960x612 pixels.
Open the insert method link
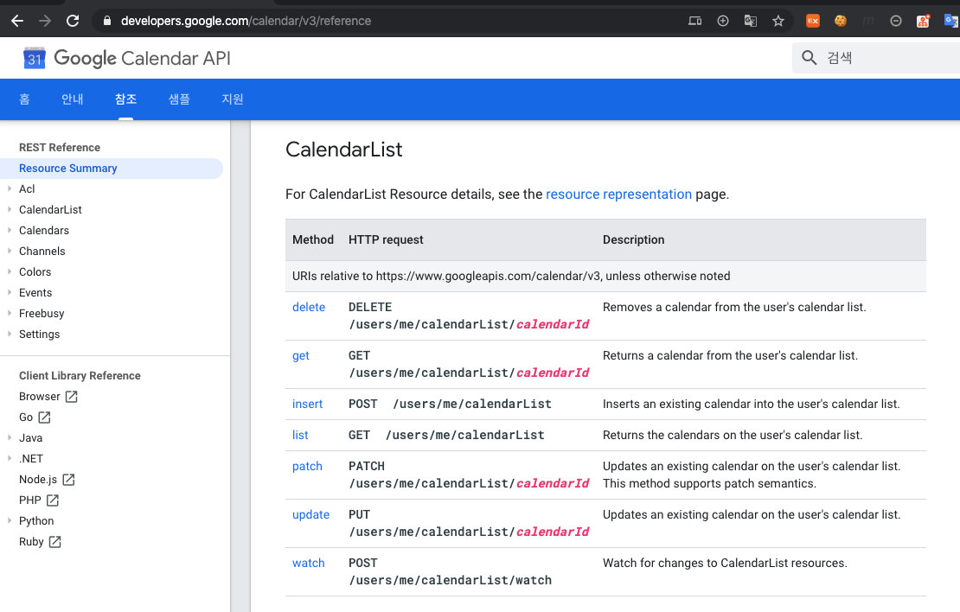(307, 404)
